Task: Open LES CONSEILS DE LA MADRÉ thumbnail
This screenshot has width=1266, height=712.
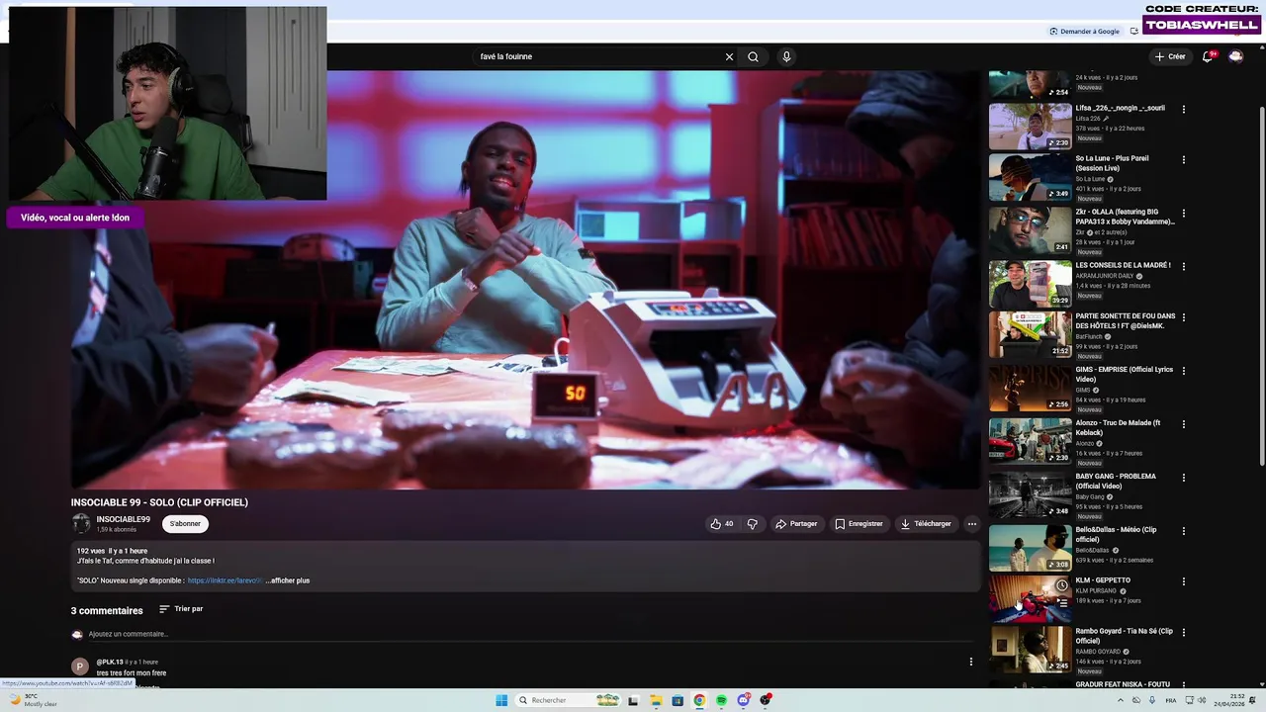Action: tap(1030, 284)
